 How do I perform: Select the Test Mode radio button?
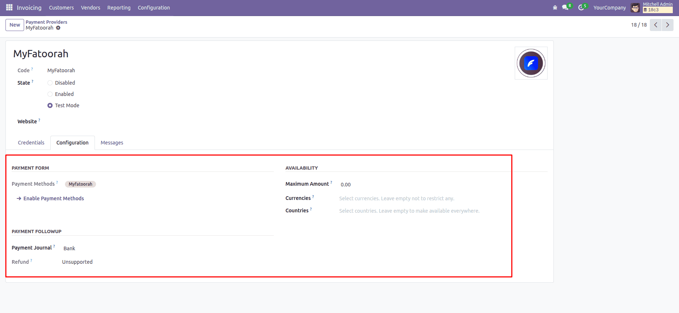click(50, 105)
